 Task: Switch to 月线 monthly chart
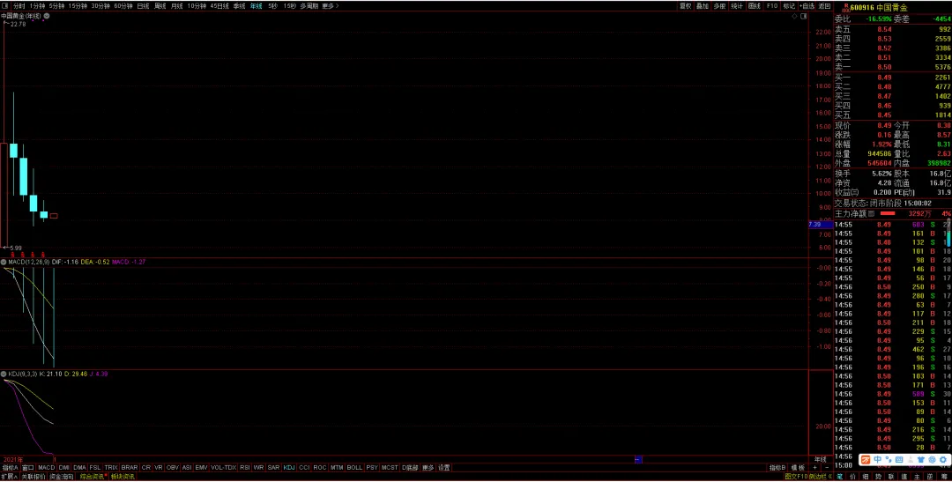[176, 5]
